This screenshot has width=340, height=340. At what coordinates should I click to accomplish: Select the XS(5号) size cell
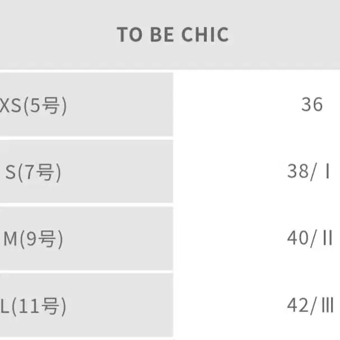coord(34,105)
